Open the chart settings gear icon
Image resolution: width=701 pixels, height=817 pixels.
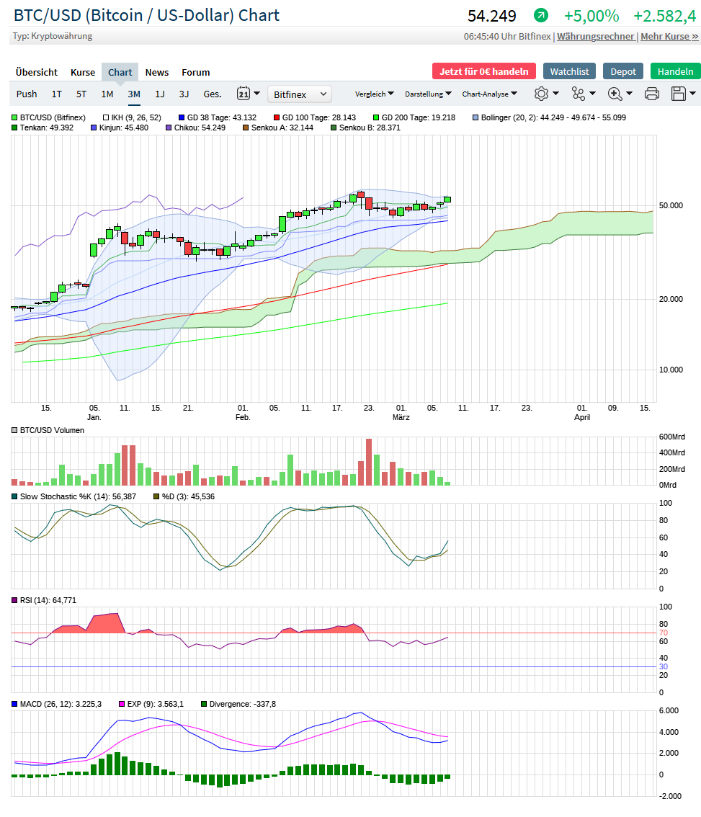542,94
